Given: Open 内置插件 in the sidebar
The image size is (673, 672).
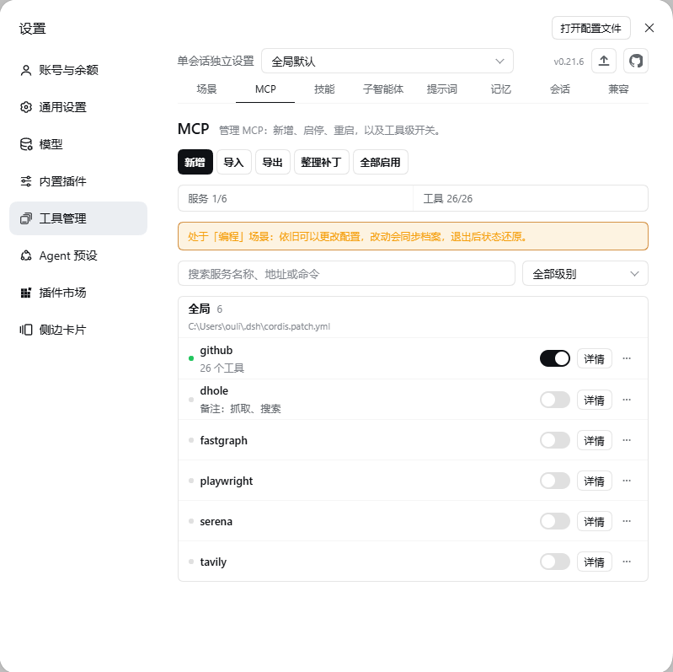Looking at the screenshot, I should click(x=78, y=181).
